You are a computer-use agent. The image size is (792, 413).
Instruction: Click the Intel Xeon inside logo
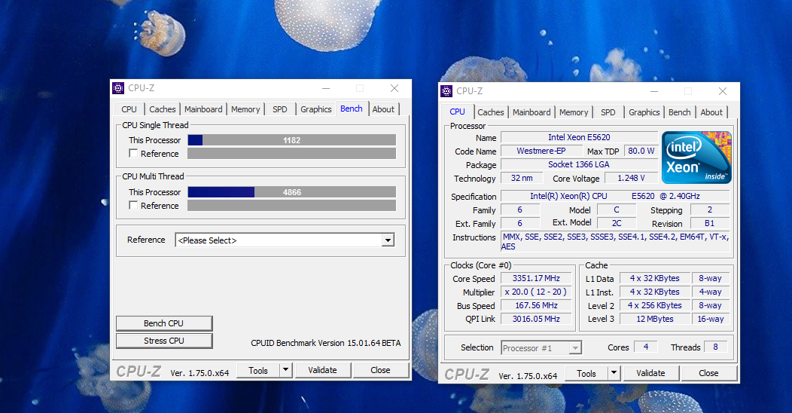point(696,158)
